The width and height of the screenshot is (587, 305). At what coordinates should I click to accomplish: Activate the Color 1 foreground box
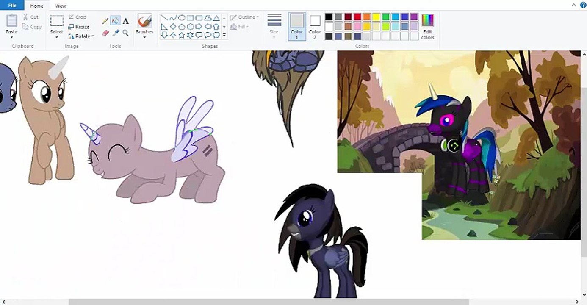tap(297, 26)
